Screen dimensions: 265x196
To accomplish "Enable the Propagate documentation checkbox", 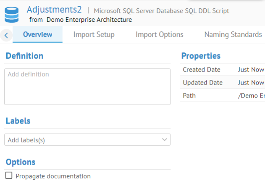I will [x=9, y=176].
